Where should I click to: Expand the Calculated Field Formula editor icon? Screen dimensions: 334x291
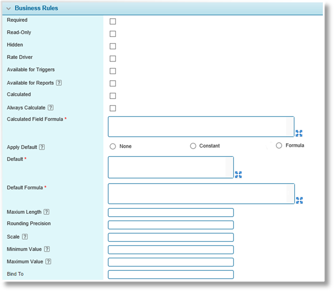(x=299, y=133)
